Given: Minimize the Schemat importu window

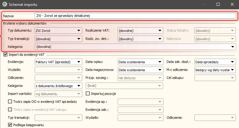Looking at the screenshot, I should point(204,5).
